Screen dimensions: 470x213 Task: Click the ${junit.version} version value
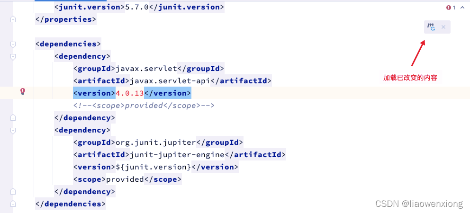(154, 167)
